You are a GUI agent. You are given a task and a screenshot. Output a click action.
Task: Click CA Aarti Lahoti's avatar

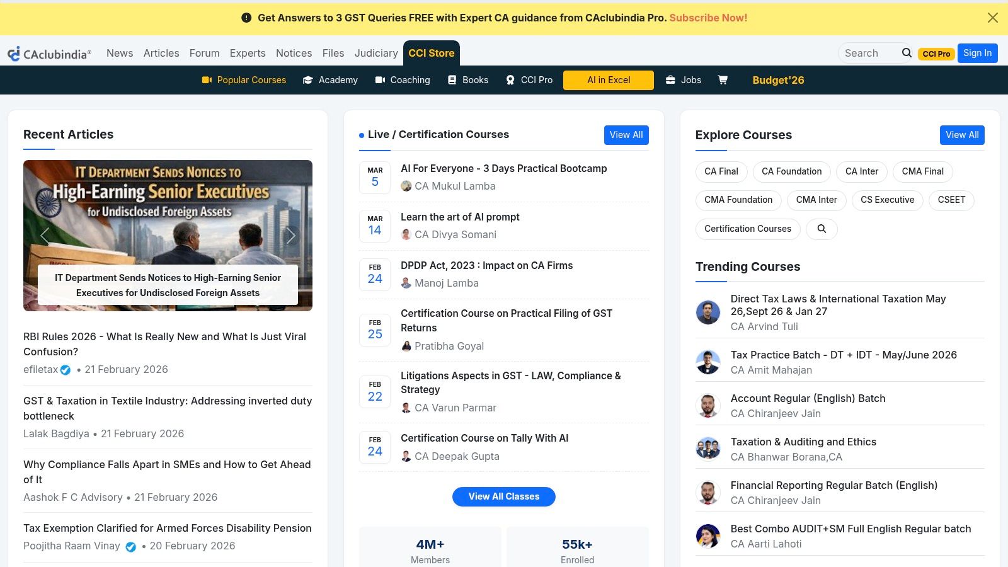tap(708, 536)
